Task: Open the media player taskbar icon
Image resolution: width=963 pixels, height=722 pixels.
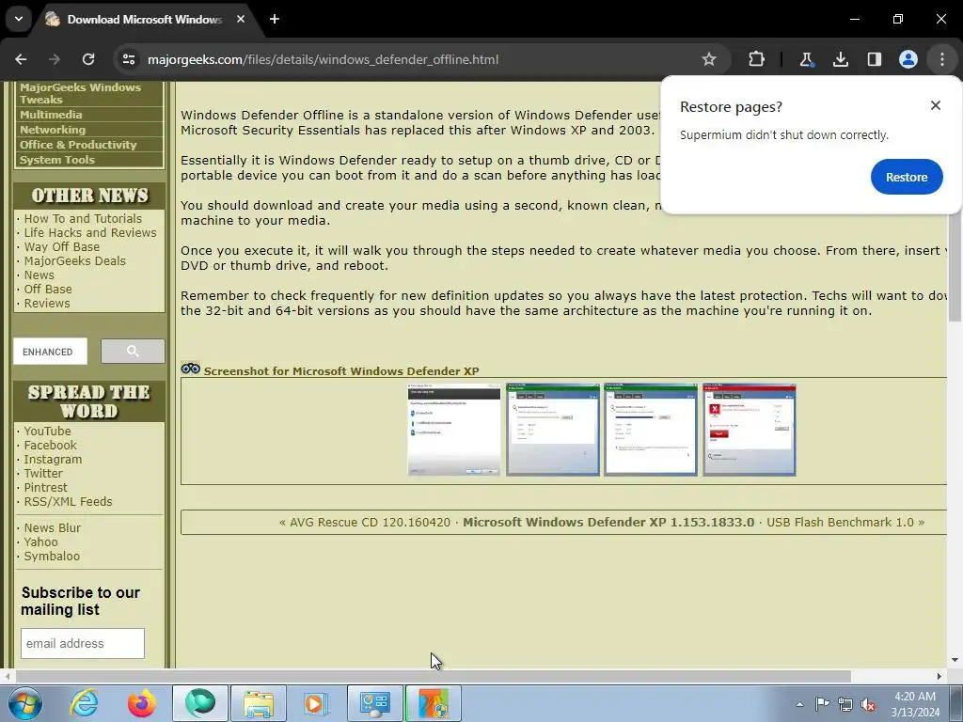Action: pos(317,703)
